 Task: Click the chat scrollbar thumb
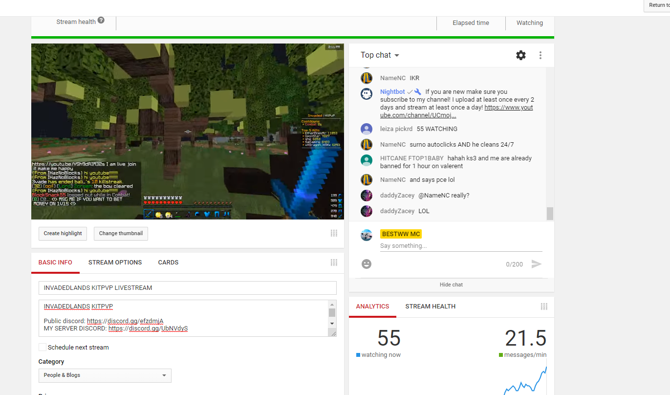[550, 214]
